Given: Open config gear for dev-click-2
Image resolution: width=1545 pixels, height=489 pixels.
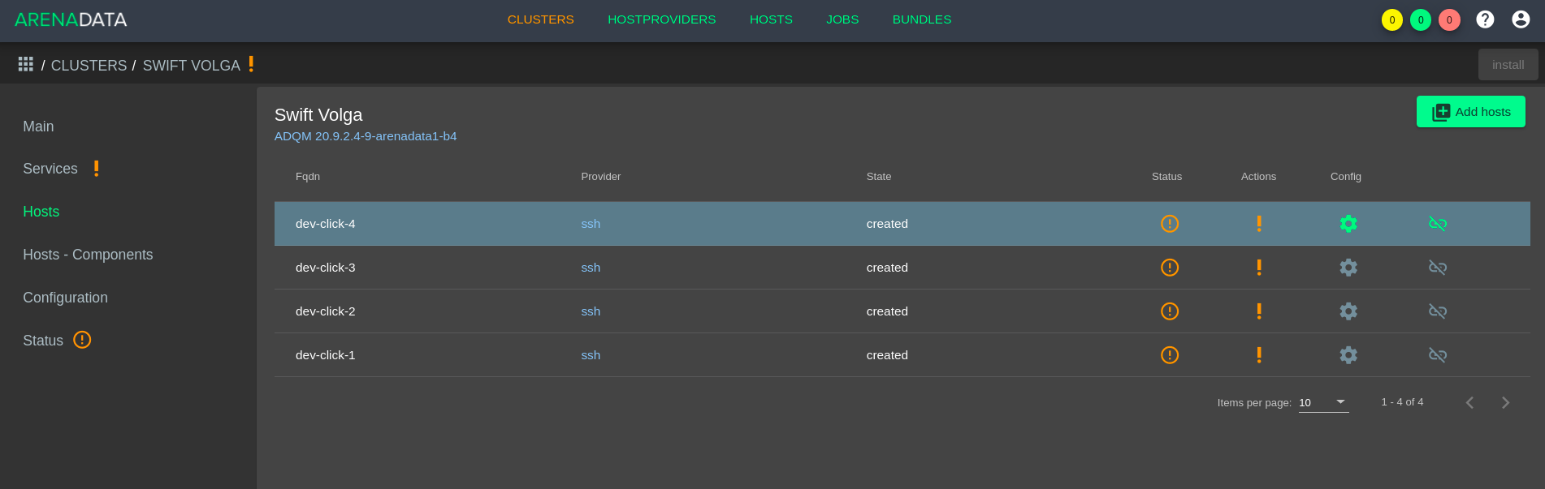Looking at the screenshot, I should pos(1348,311).
